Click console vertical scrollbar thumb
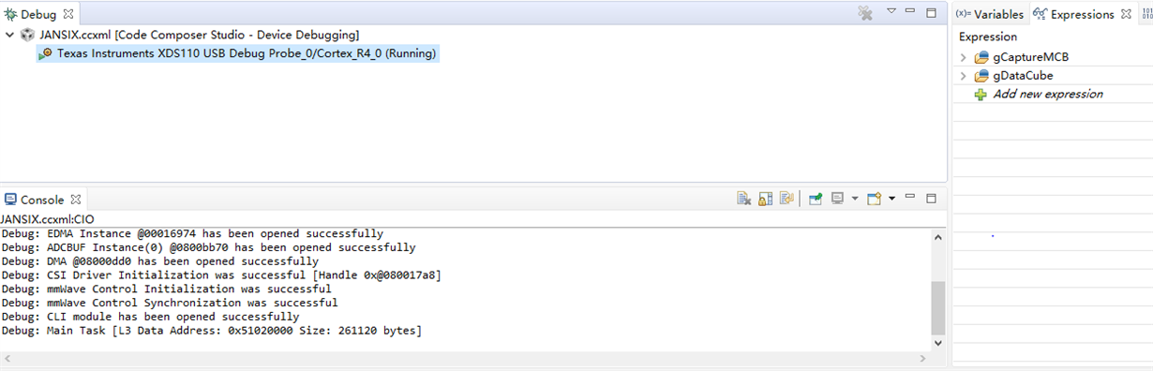This screenshot has width=1153, height=371. click(x=938, y=307)
